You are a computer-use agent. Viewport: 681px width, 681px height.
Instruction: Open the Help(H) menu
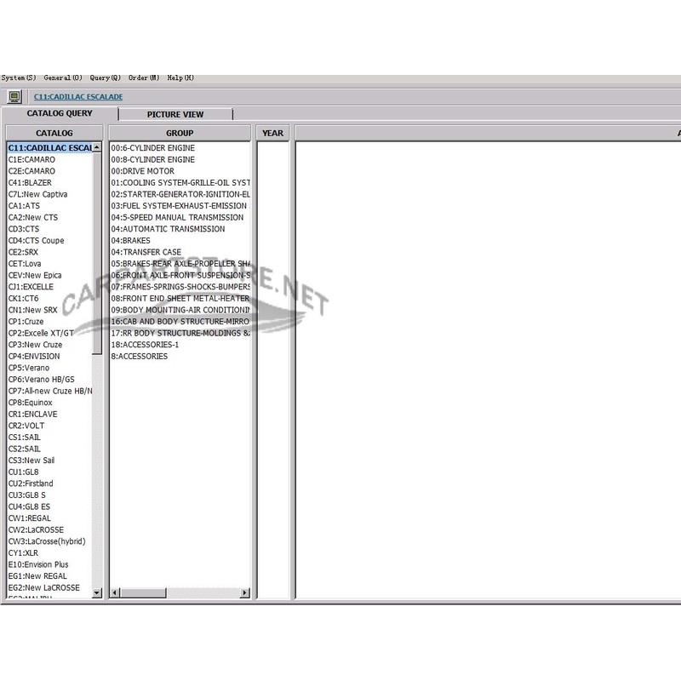pos(180,77)
